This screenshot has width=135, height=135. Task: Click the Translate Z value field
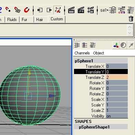(x=117, y=77)
